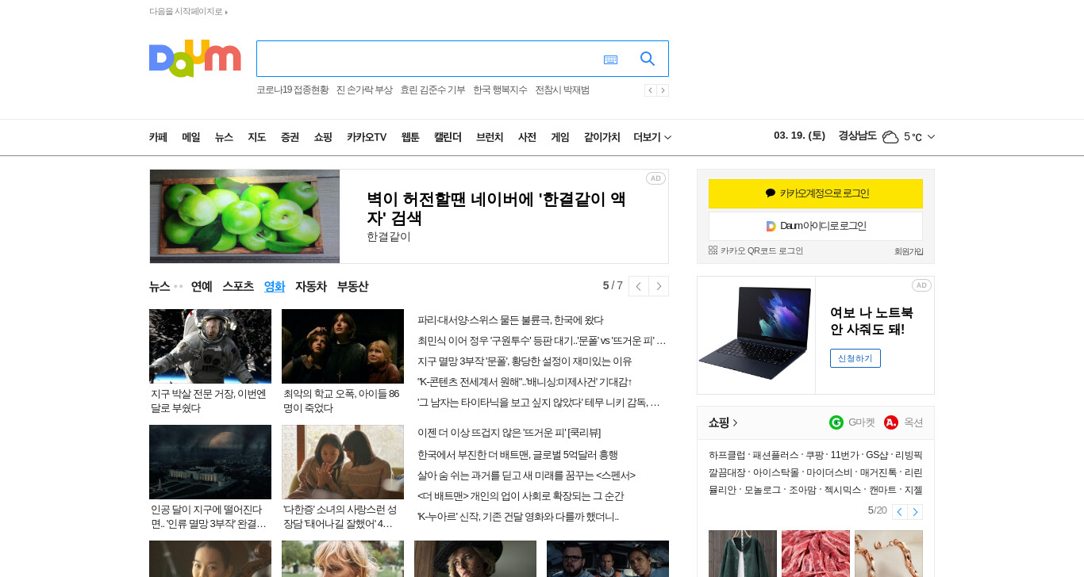Show next shopping page arrow
1084x577 pixels.
pos(915,512)
